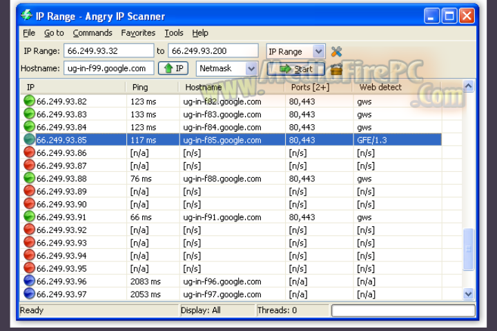Click the red status icon for 66.249.93.87
The width and height of the screenshot is (497, 331).
(29, 165)
